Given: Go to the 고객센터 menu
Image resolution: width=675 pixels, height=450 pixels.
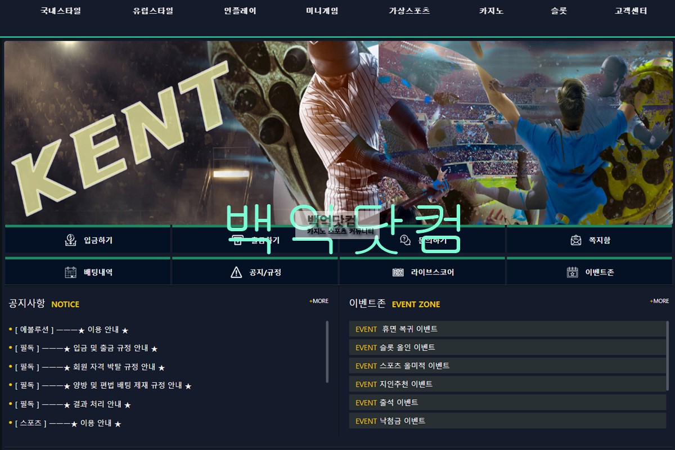Looking at the screenshot, I should click(631, 11).
